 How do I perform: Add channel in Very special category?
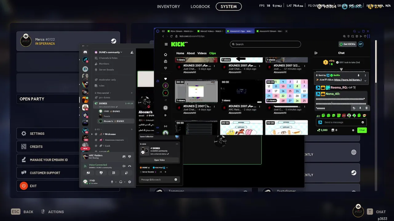(132, 93)
